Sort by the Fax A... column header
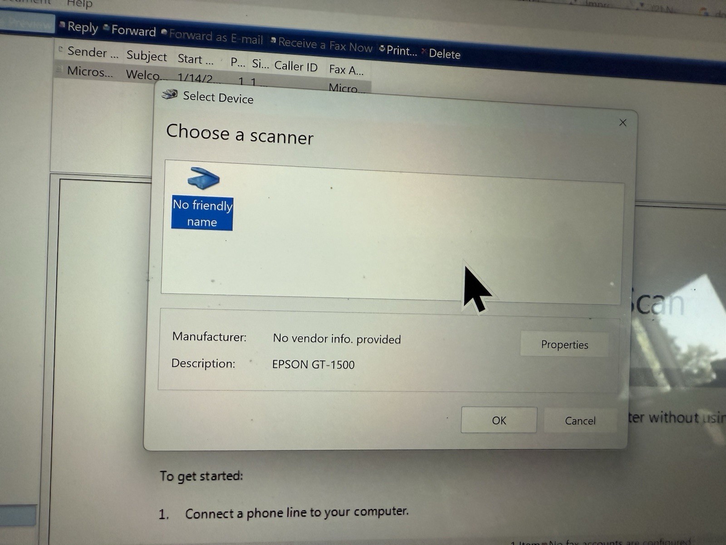 coord(346,69)
